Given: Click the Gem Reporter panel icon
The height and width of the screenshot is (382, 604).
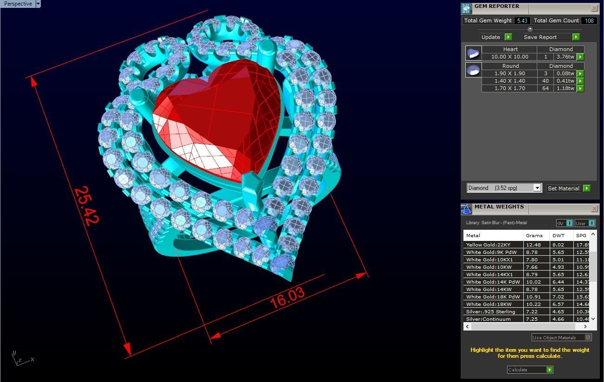Looking at the screenshot, I should 466,8.
